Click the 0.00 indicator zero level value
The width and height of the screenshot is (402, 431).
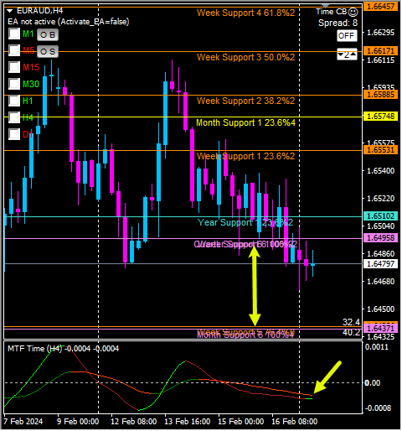(373, 383)
